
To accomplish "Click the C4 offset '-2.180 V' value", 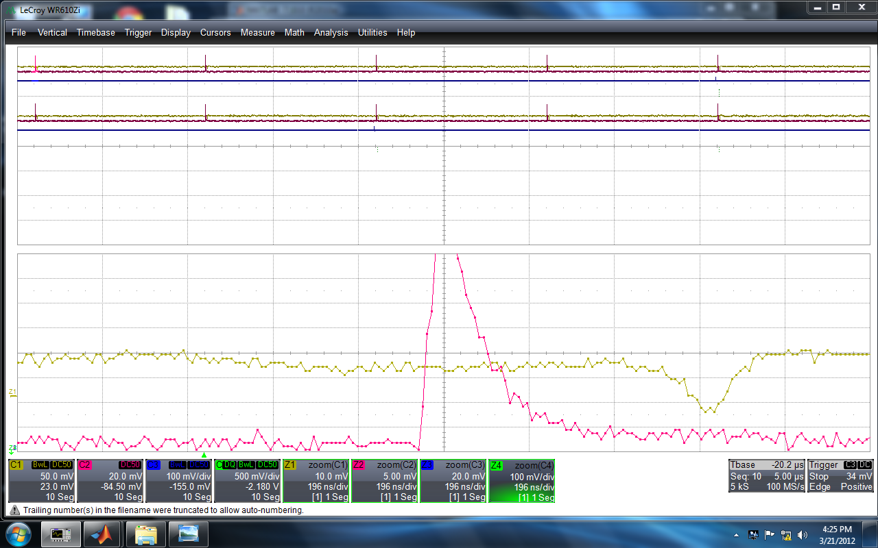I will point(261,487).
